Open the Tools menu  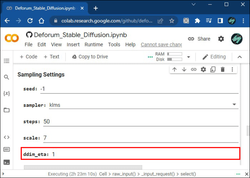pos(114,44)
